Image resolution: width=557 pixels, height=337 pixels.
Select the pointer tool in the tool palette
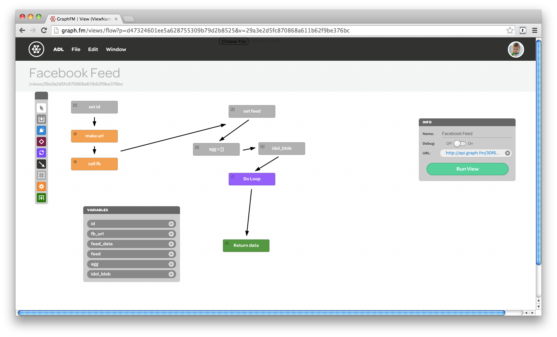(x=41, y=108)
